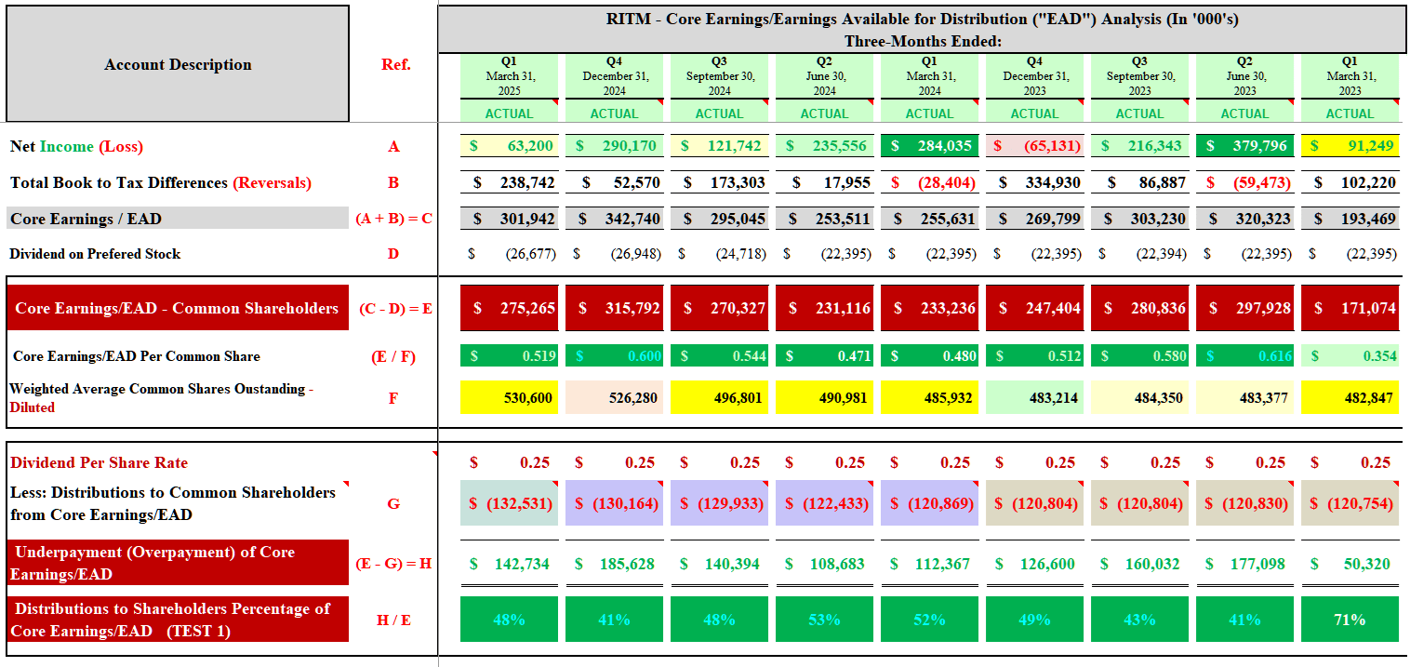Select the light green per-share value 0.354
This screenshot has width=1410, height=667.
pos(1350,356)
